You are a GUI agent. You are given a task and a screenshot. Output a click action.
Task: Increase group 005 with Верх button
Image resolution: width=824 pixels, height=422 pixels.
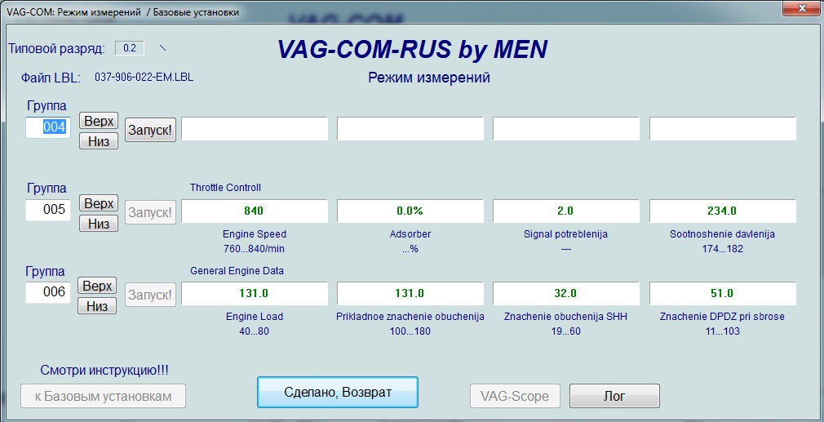[x=99, y=203]
